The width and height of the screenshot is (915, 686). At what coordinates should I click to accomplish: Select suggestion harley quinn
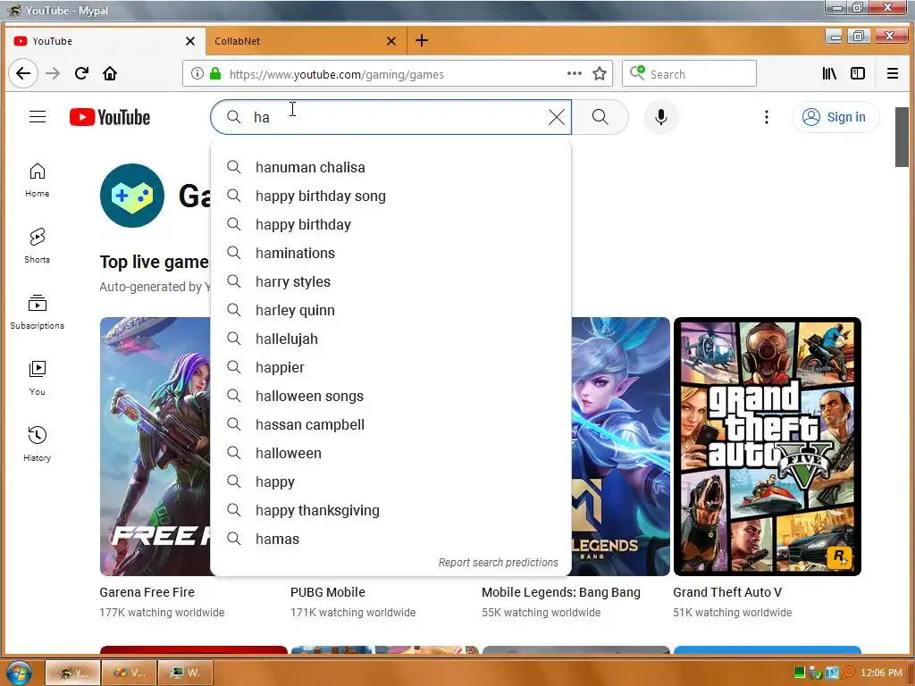pos(390,310)
